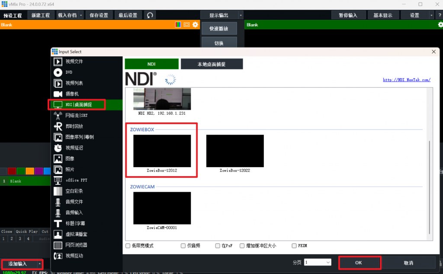Open Preview settings gear on orange bar
Image resolution: width=443 pixels, height=274 pixels.
coord(195,25)
